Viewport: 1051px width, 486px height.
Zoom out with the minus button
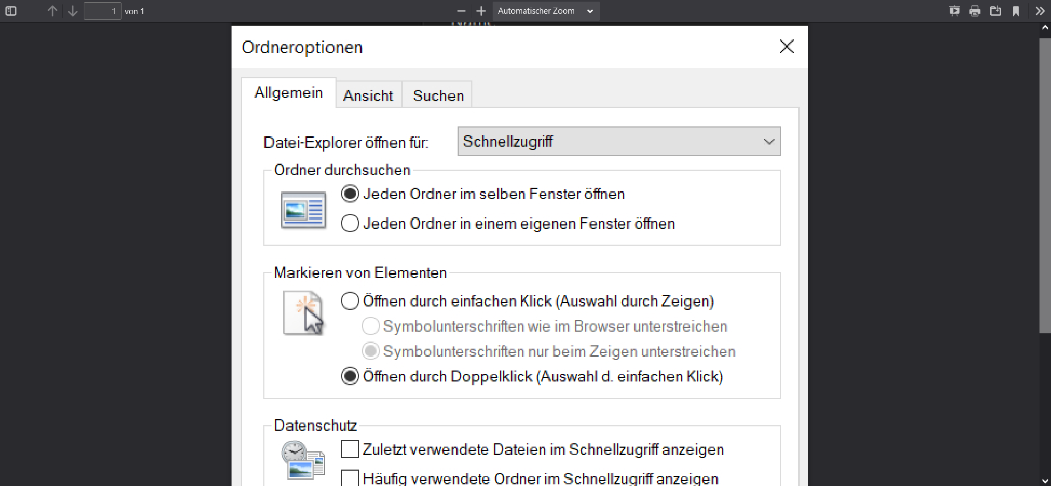(461, 11)
